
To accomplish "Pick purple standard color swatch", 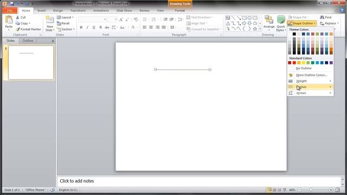I will pos(331,63).
